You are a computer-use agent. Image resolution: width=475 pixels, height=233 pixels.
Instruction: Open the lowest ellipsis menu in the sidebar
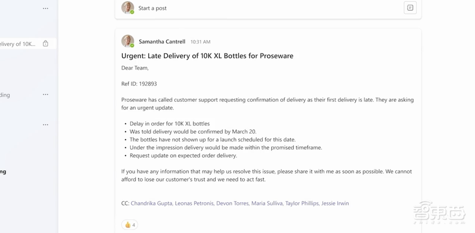46,125
